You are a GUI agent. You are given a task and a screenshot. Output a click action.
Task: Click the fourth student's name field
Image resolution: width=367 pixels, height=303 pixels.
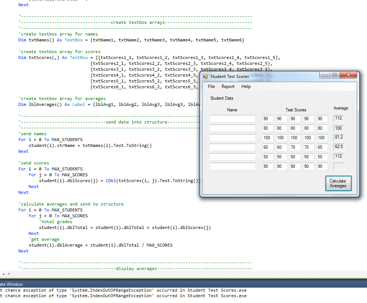pos(232,147)
